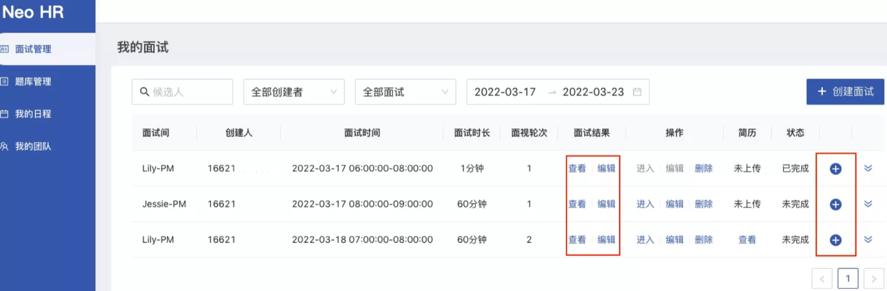This screenshot has width=887, height=291.
Task: Click the 简历 column header
Action: 747,133
